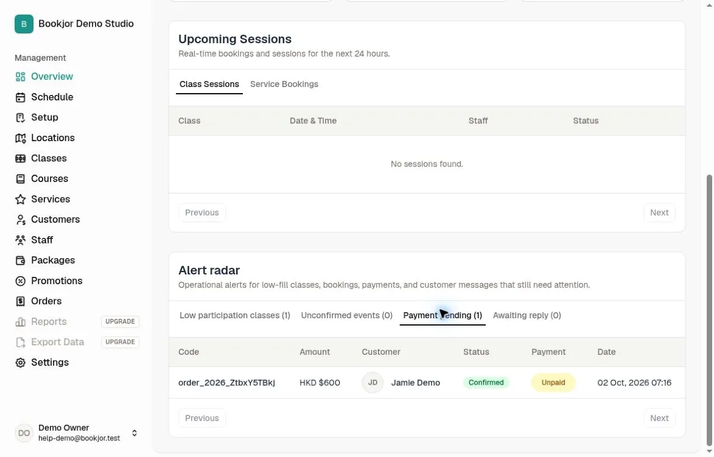714x457 pixels.
Task: Click Previous in Alert radar
Action: (x=201, y=418)
